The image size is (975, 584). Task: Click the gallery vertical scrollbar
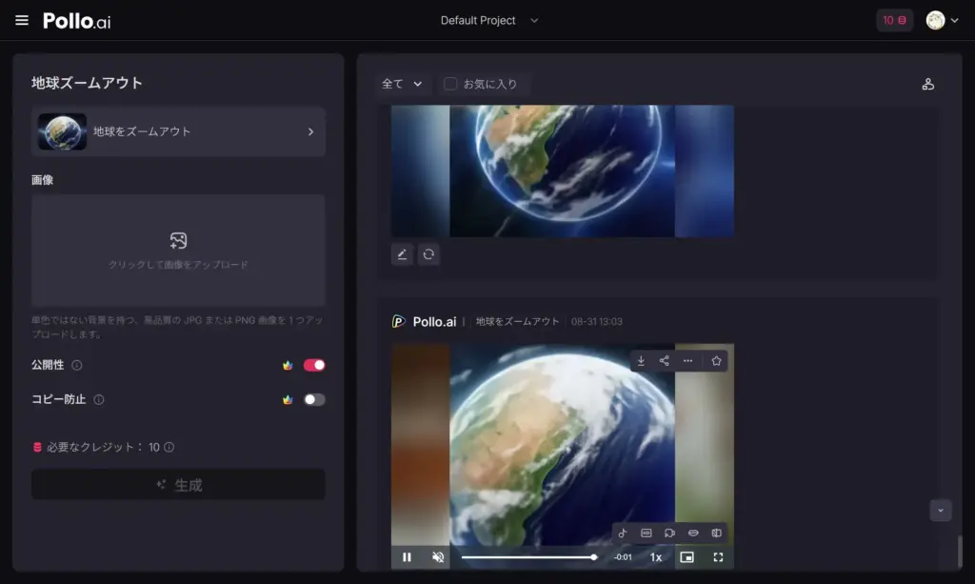(960, 551)
